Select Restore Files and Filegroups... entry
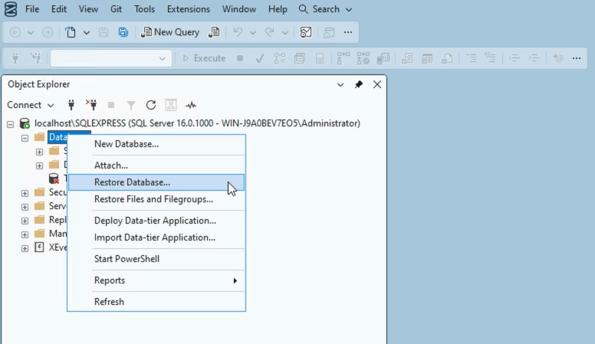Image resolution: width=595 pixels, height=344 pixels. coord(156,199)
